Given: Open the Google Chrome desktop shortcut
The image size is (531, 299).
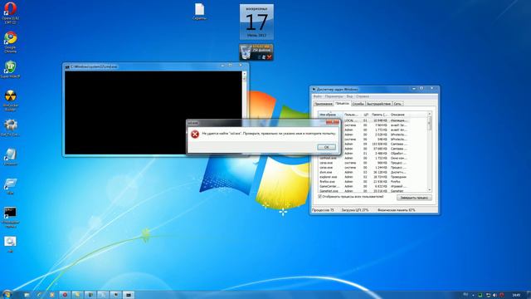Looking at the screenshot, I should (10, 42).
